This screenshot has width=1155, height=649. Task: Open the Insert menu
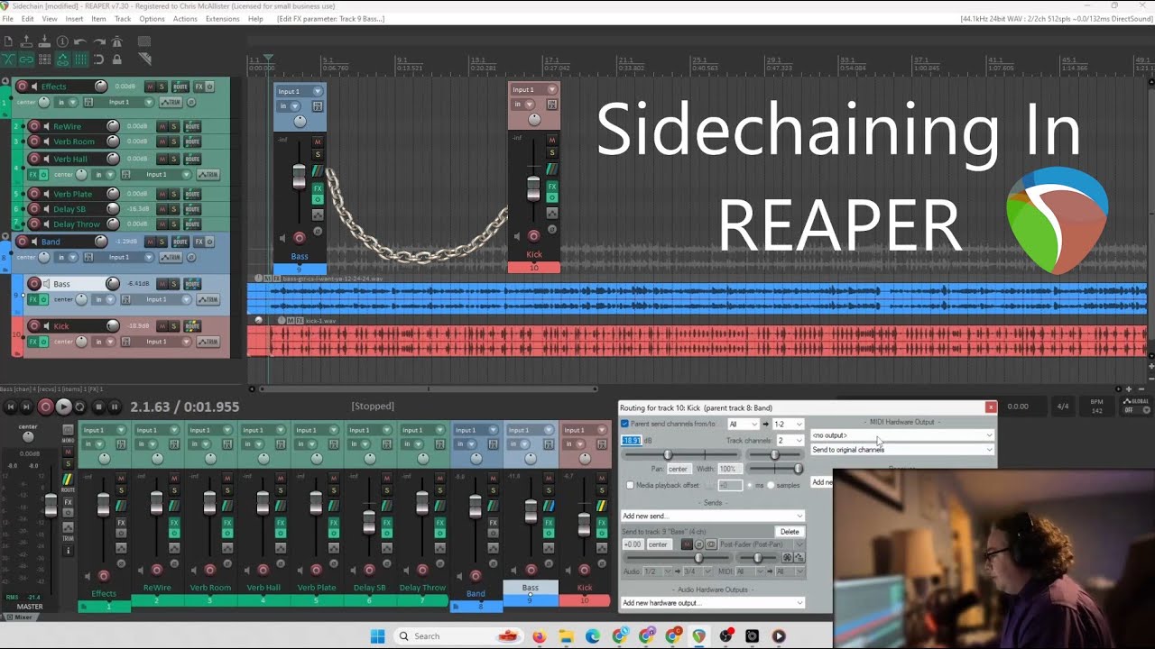(74, 19)
